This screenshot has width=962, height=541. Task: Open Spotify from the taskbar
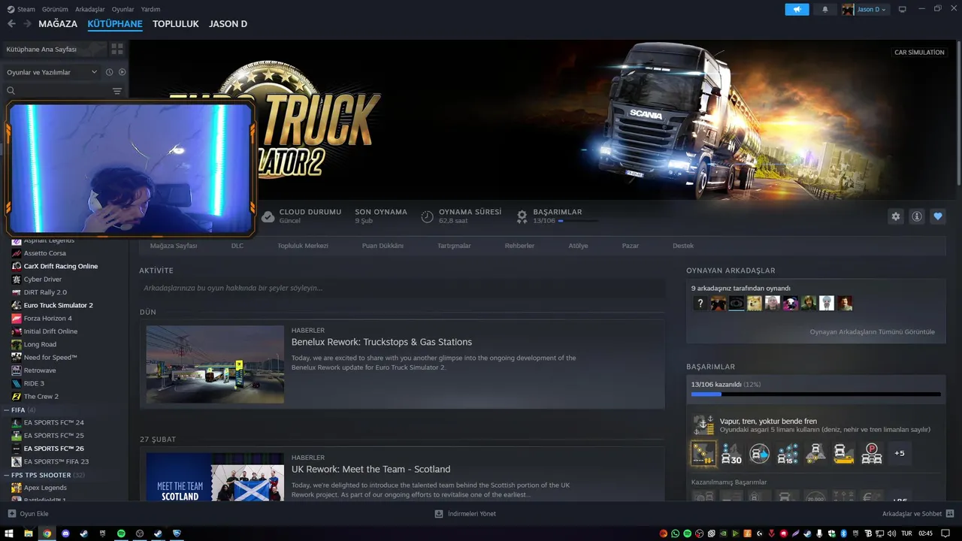(121, 533)
